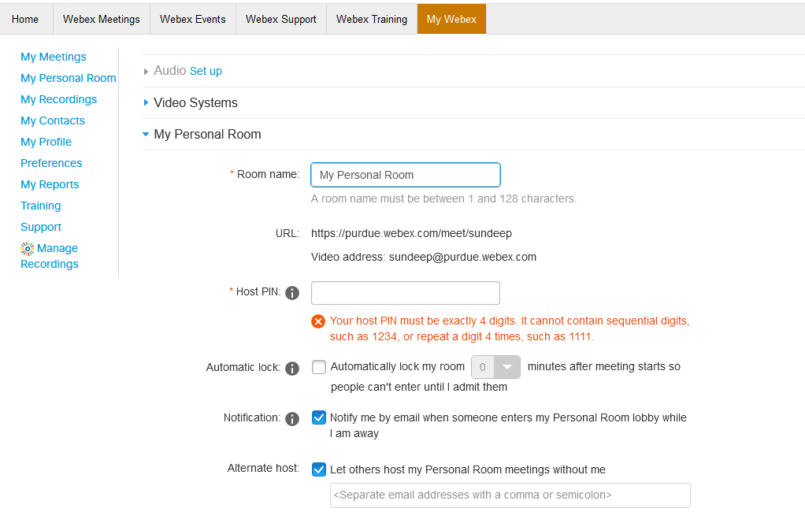Viewport: 805px width, 523px height.
Task: Collapse the My Personal Room section
Action: click(202, 135)
